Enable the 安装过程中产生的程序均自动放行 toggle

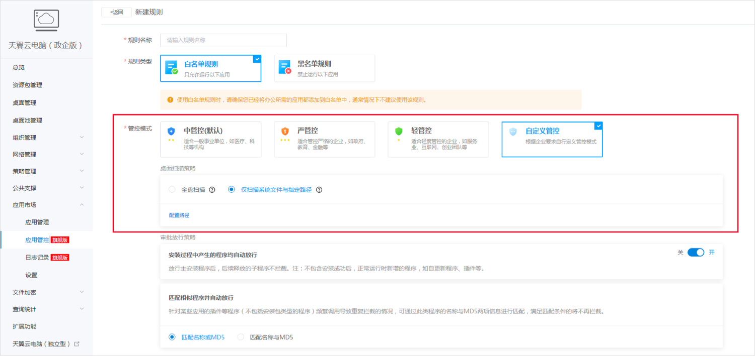tap(696, 252)
